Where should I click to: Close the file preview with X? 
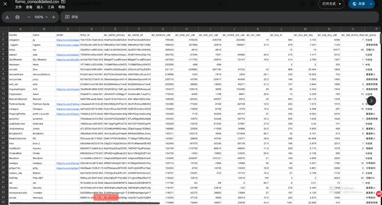pos(5,4)
